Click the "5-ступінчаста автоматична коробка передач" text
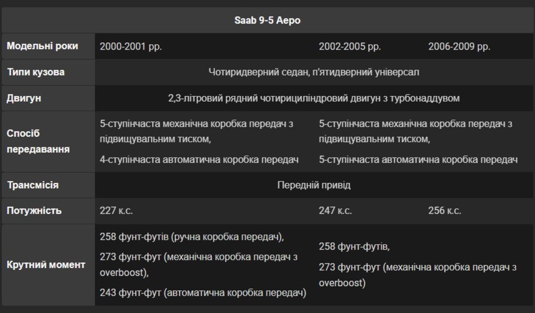The width and height of the screenshot is (535, 313). pos(418,159)
